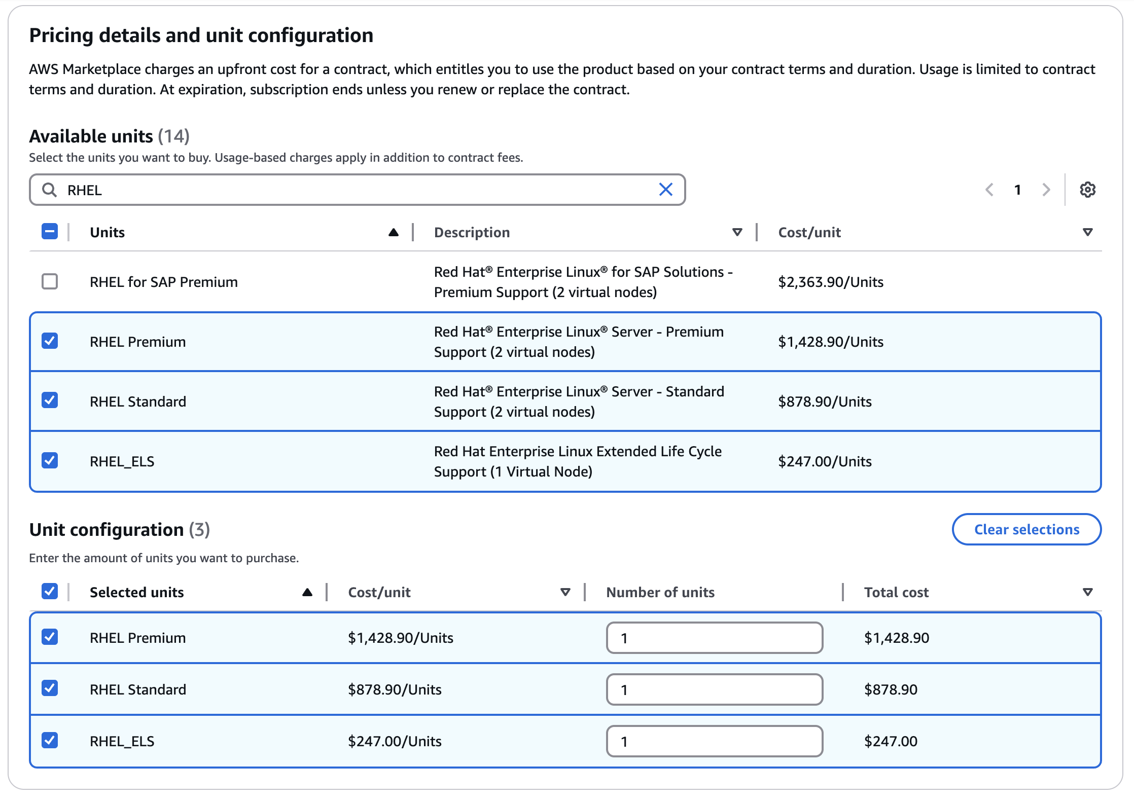Click the Number of units header
This screenshot has width=1134, height=802.
coord(660,593)
